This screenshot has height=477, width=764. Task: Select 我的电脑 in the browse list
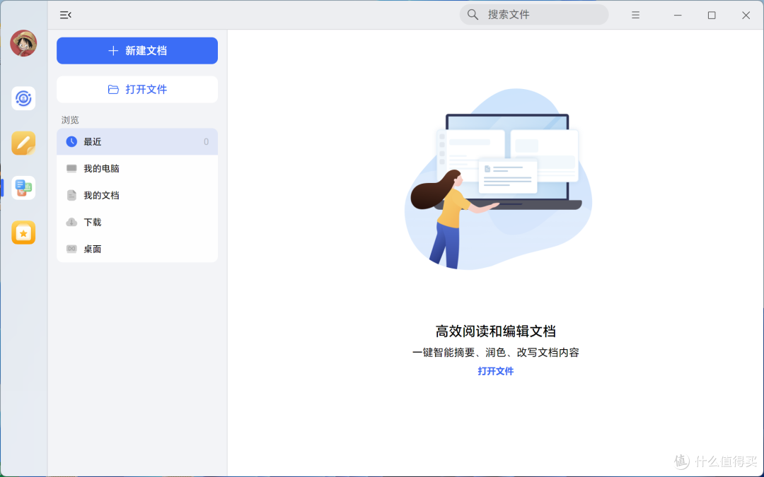point(137,168)
